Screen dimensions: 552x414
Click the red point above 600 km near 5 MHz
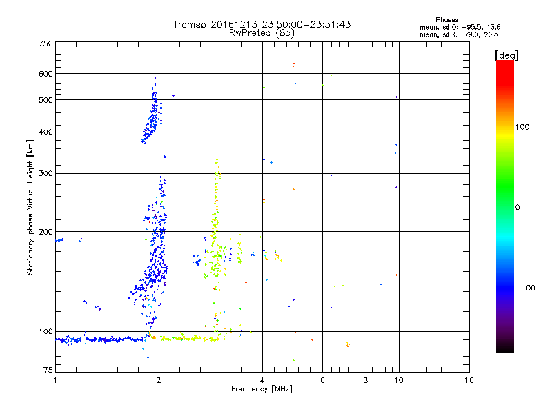tap(294, 64)
